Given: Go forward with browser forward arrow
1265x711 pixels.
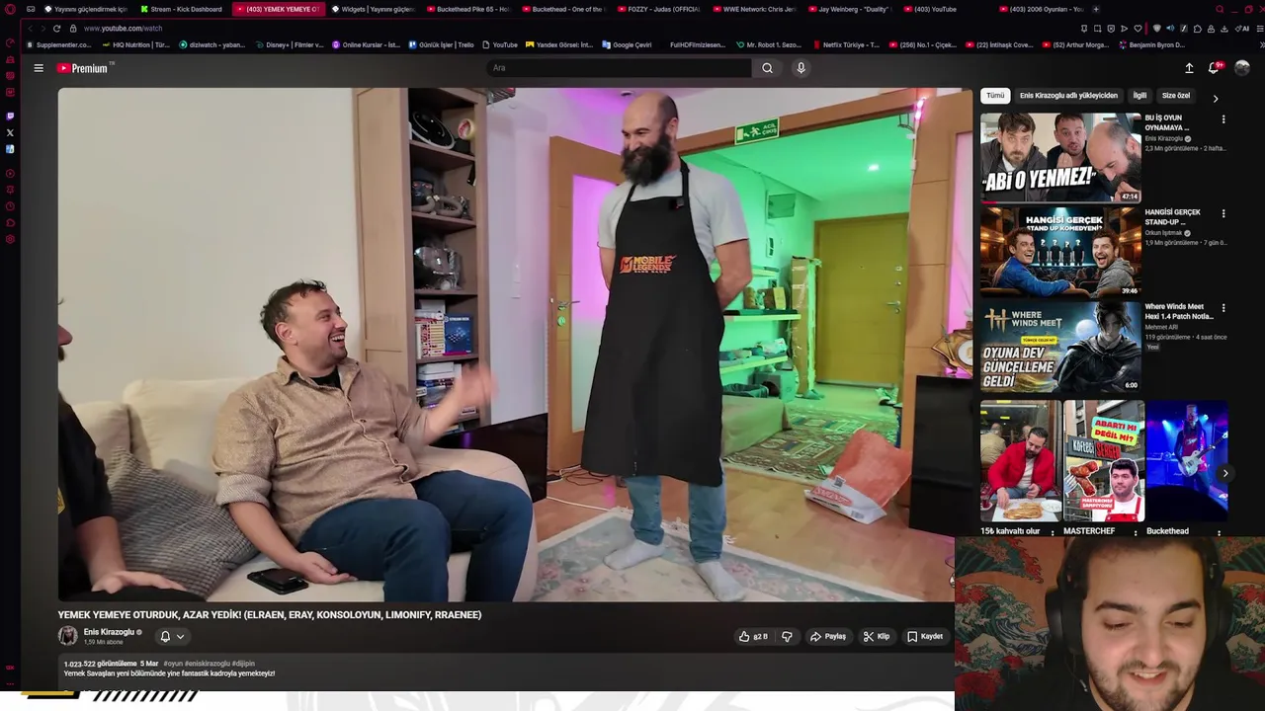Looking at the screenshot, I should pyautogui.click(x=42, y=29).
